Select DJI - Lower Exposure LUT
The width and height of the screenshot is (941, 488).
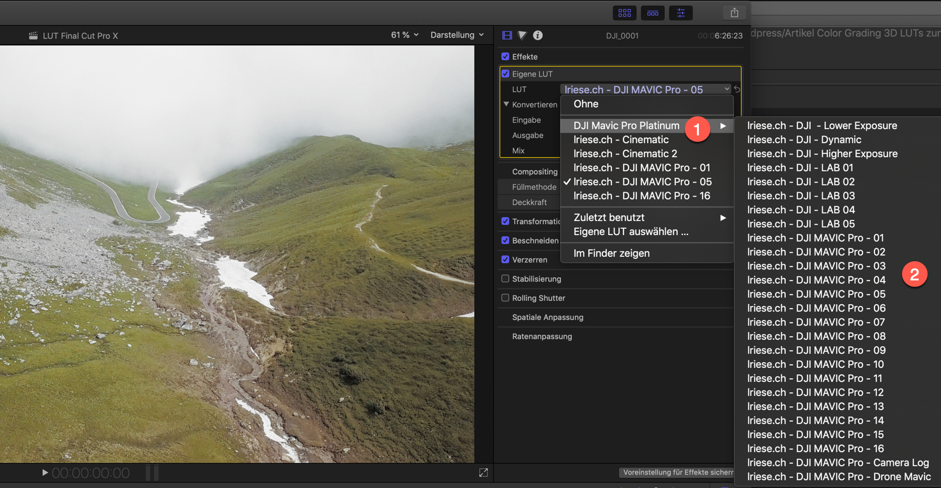[838, 126]
